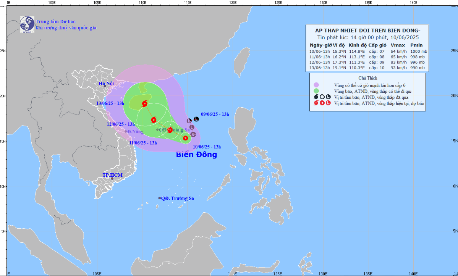The height and width of the screenshot is (276, 458).
Task: Select the red storm symbol forecast for 11/06/25 - 13h
Action: coord(170,130)
